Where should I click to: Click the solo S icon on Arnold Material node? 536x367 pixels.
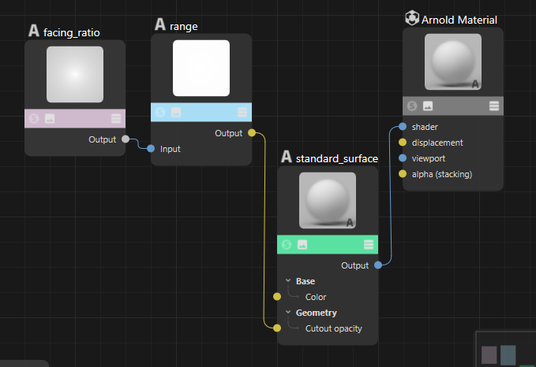pos(412,106)
